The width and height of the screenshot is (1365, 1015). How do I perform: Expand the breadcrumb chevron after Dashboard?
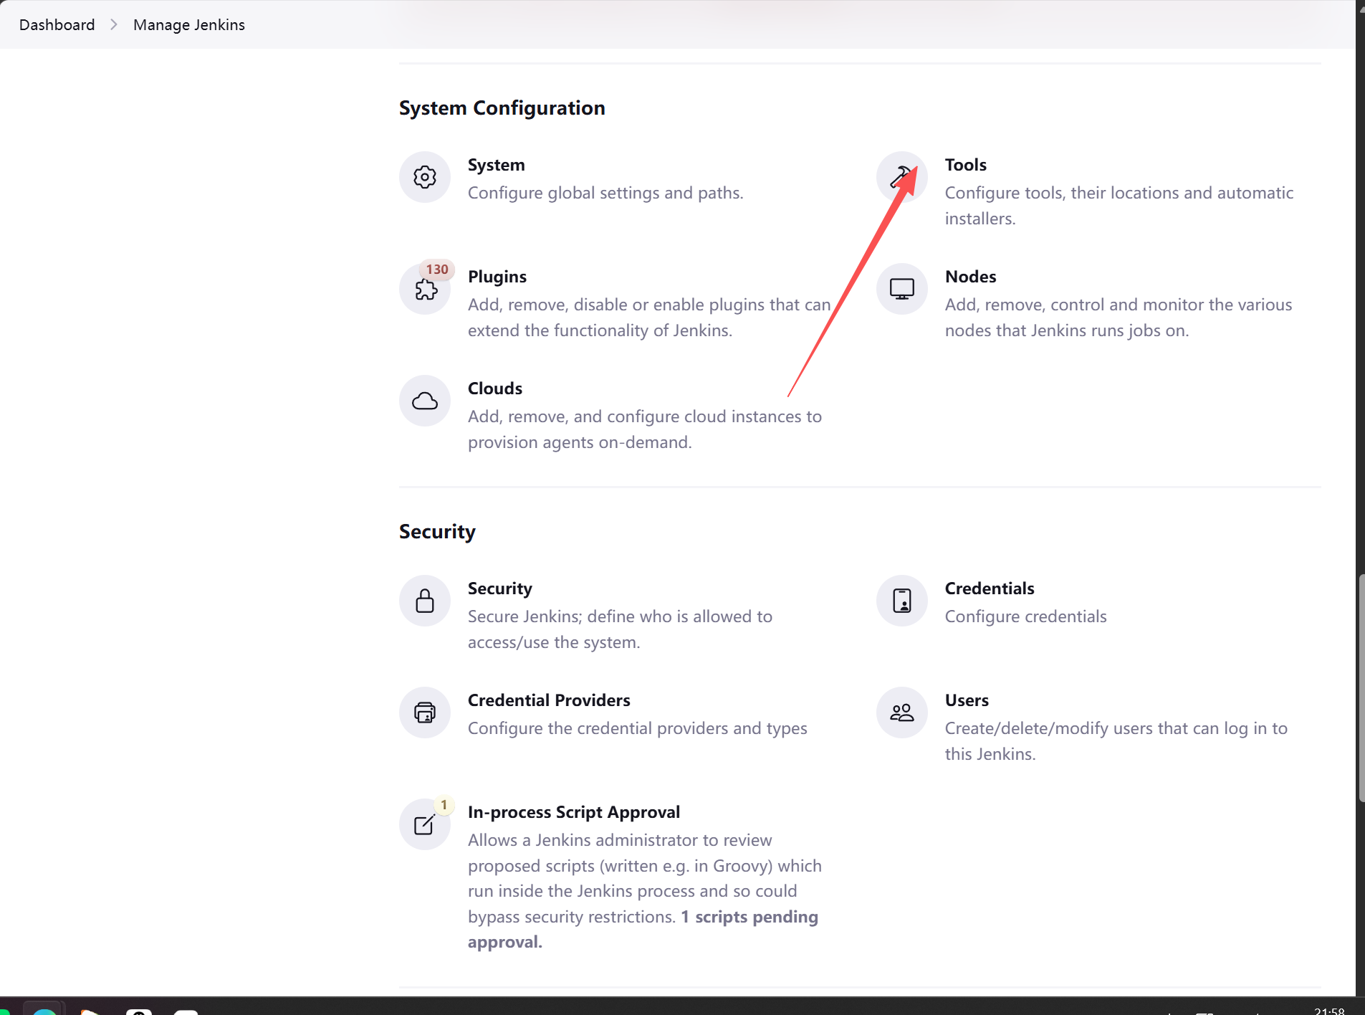coord(114,24)
